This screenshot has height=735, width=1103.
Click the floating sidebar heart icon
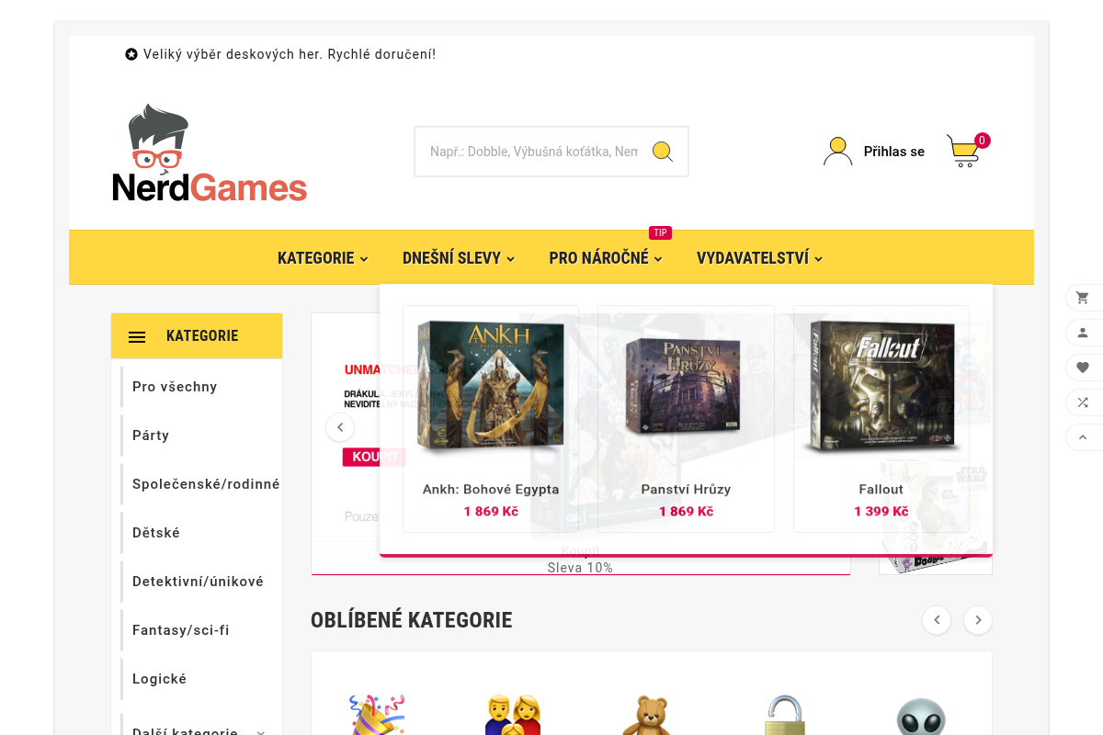[x=1083, y=367]
